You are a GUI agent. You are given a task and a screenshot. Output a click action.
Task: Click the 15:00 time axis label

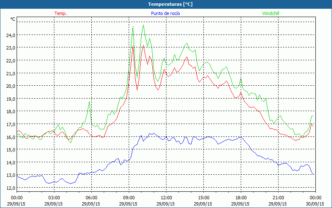coord(203,198)
